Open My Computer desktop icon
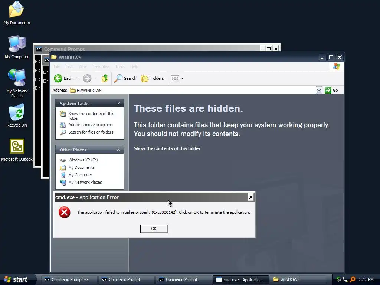This screenshot has width=380, height=285. point(16,47)
